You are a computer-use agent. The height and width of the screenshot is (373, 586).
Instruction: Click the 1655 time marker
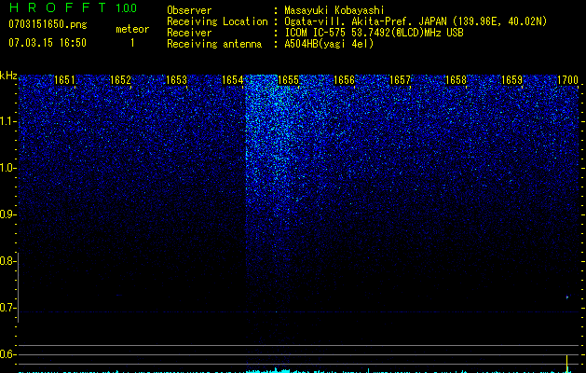click(x=288, y=80)
